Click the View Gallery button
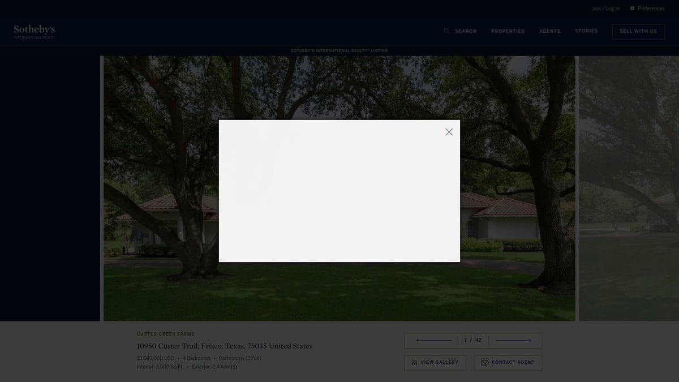 click(x=435, y=362)
